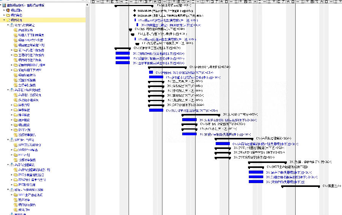The width and height of the screenshot is (342, 215).
Task: Select the 项目建立与确定计划 item
Action: (x=32, y=45)
